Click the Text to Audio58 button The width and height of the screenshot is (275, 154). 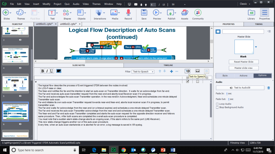click(240, 88)
